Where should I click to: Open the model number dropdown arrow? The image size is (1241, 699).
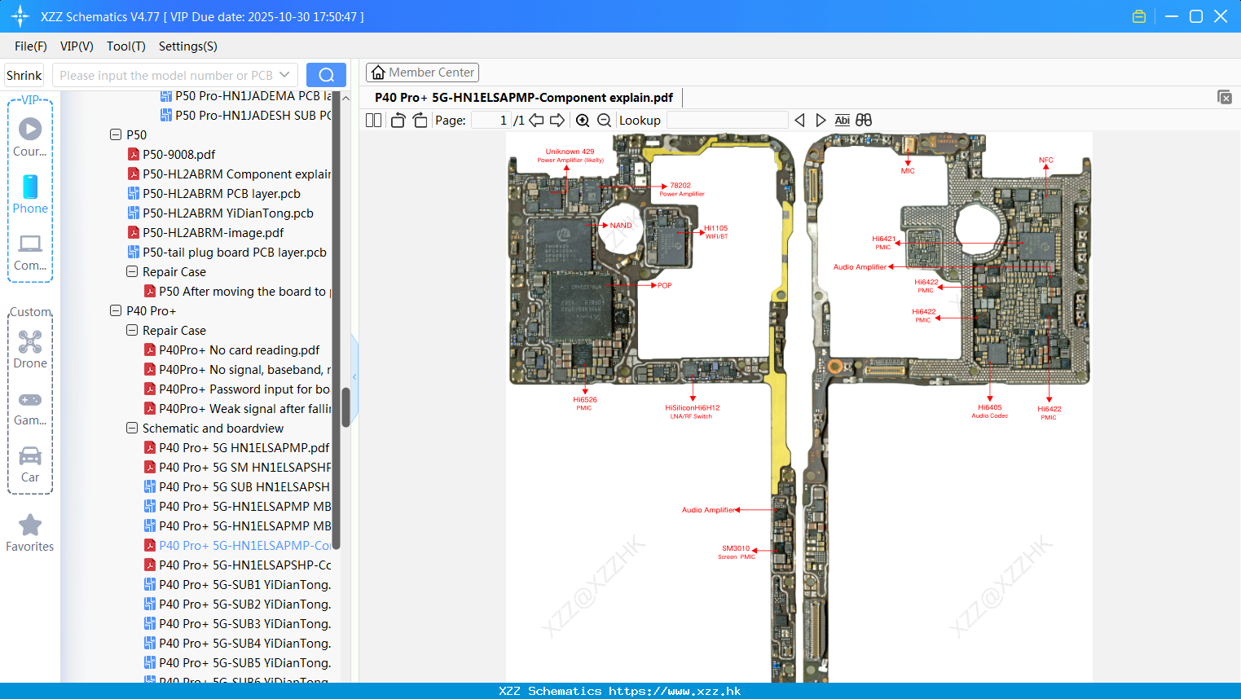point(284,75)
